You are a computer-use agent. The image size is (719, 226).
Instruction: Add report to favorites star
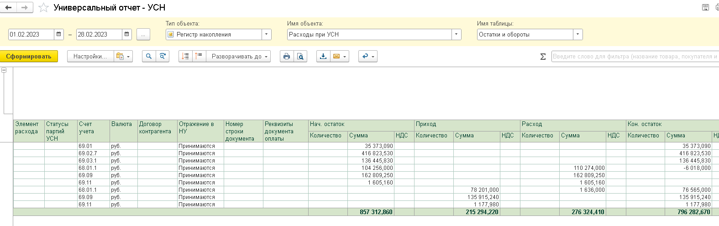click(x=43, y=8)
